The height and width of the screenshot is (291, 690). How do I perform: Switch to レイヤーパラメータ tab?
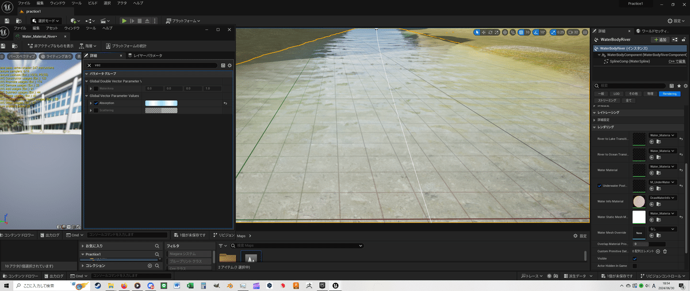[x=145, y=56]
